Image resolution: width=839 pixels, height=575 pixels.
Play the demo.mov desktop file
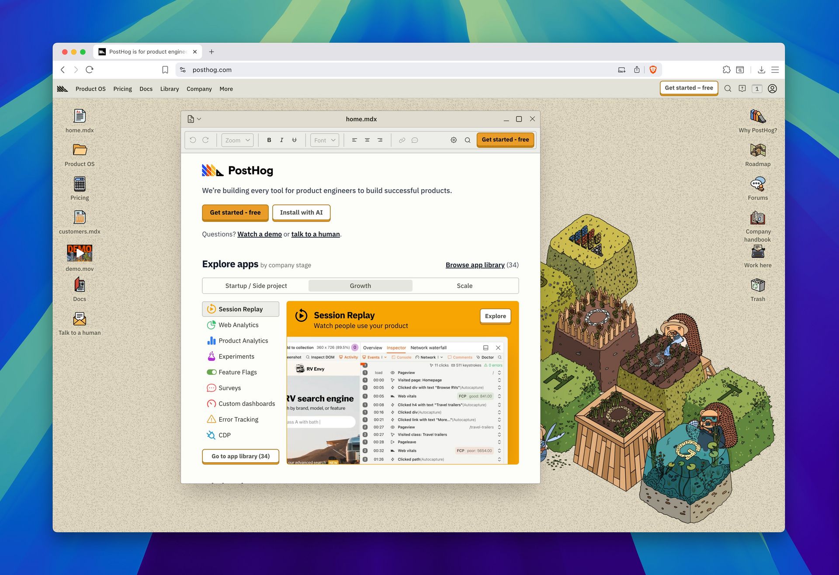80,253
